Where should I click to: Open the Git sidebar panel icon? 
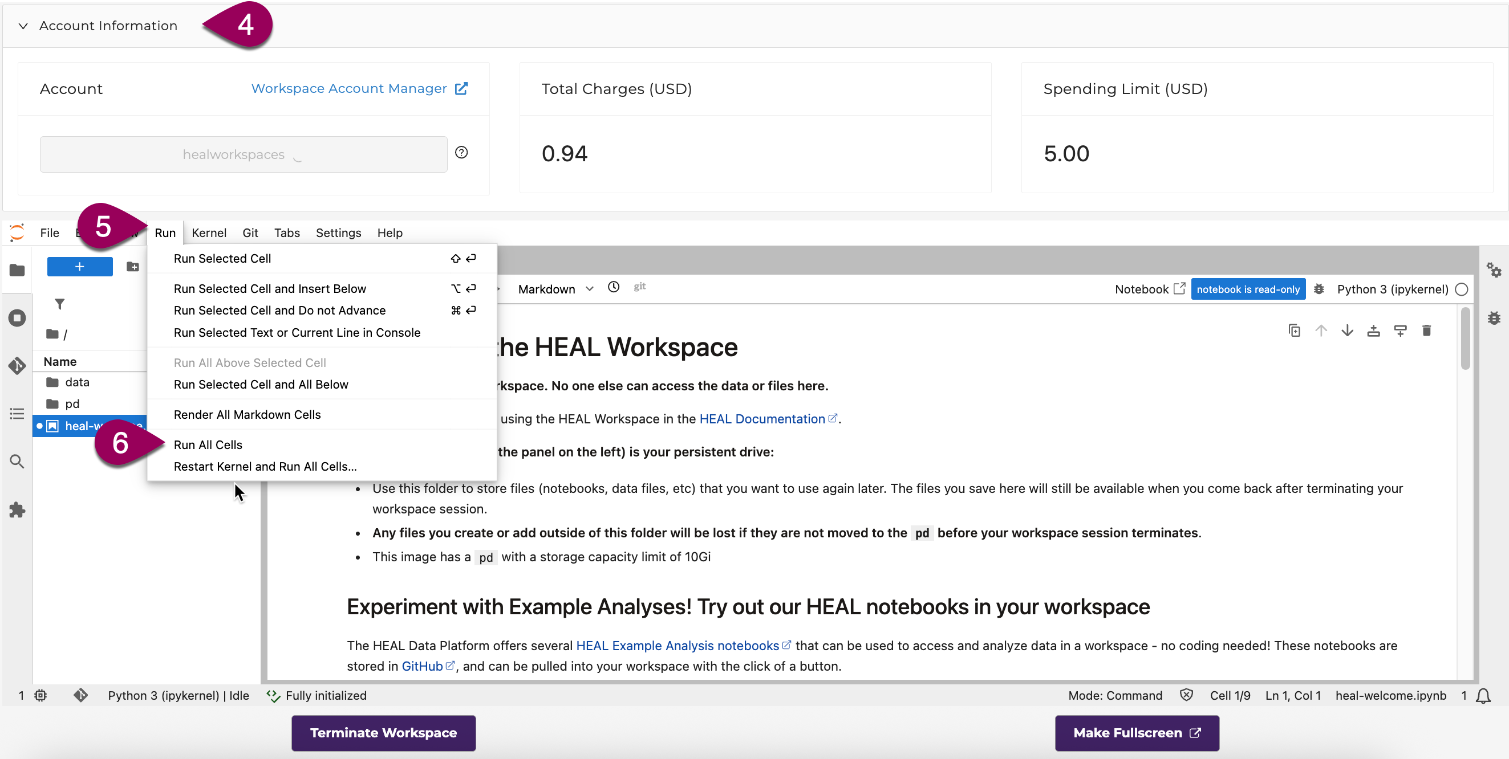(17, 366)
